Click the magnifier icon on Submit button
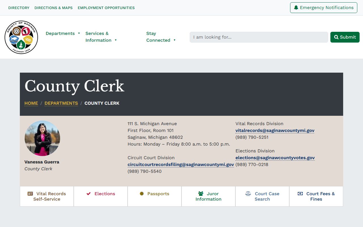Viewport: 363px width, 227px height. 336,37
